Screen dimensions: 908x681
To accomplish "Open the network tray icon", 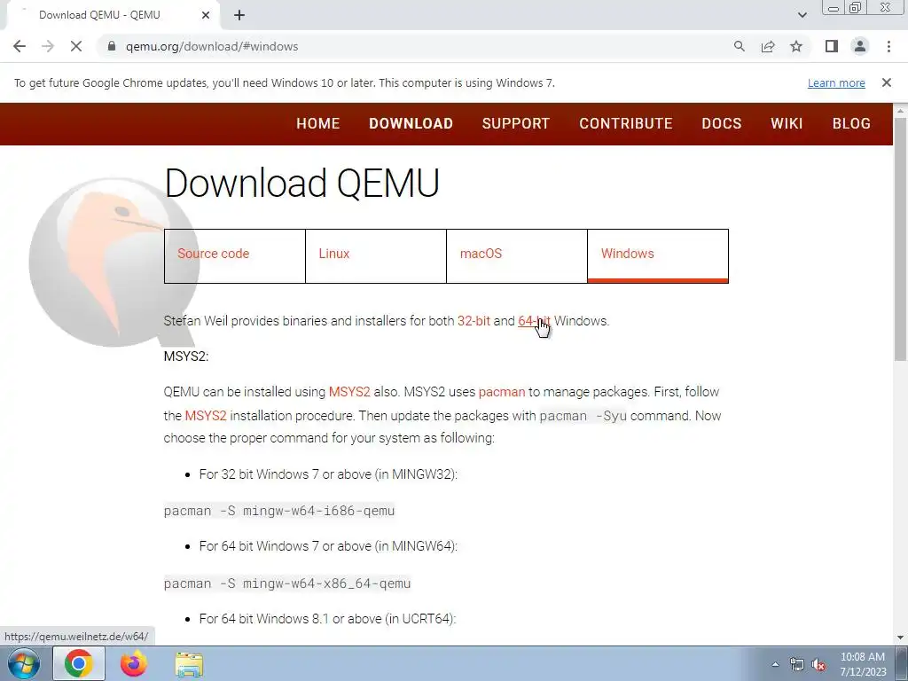I will pyautogui.click(x=797, y=664).
